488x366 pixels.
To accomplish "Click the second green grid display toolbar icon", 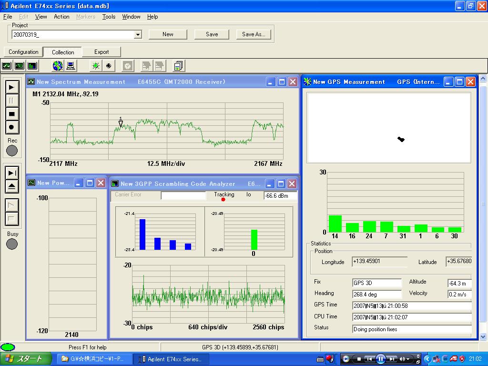I will click(x=19, y=66).
